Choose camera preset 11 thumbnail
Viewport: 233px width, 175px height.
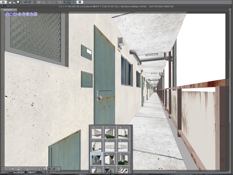(x=110, y=170)
